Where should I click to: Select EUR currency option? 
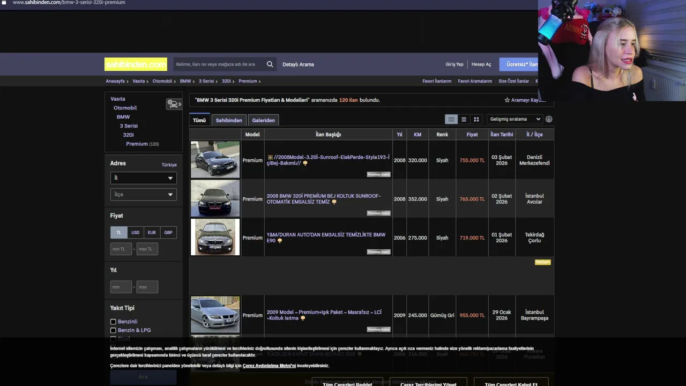point(152,233)
